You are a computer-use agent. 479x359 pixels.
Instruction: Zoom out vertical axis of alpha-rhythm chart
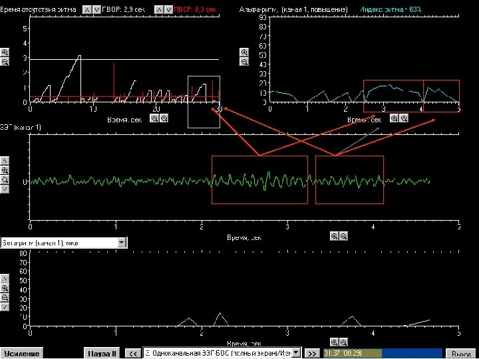pyautogui.click(x=243, y=62)
